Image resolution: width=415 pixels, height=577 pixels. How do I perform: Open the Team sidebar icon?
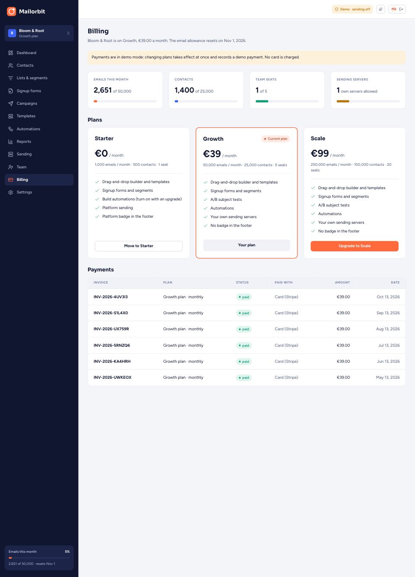[11, 167]
